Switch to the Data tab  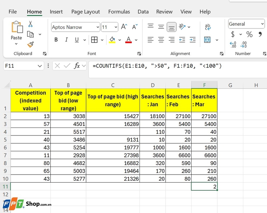(143, 12)
